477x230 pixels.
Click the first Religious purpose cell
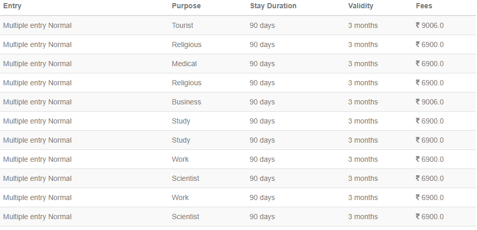[187, 45]
